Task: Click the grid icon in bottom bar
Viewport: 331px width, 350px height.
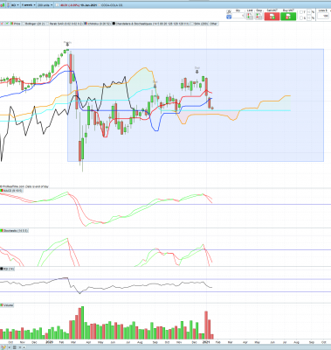Action: 15,347
